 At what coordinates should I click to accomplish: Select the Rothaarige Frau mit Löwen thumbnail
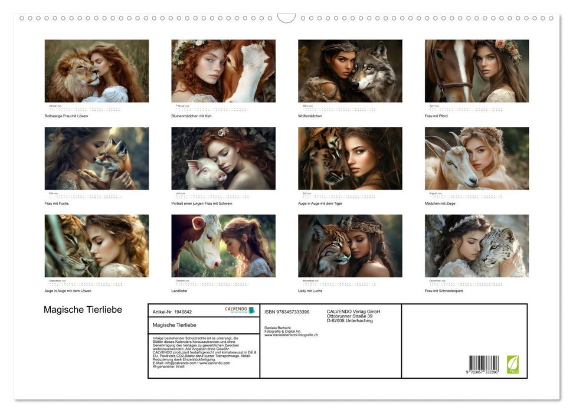coord(96,70)
